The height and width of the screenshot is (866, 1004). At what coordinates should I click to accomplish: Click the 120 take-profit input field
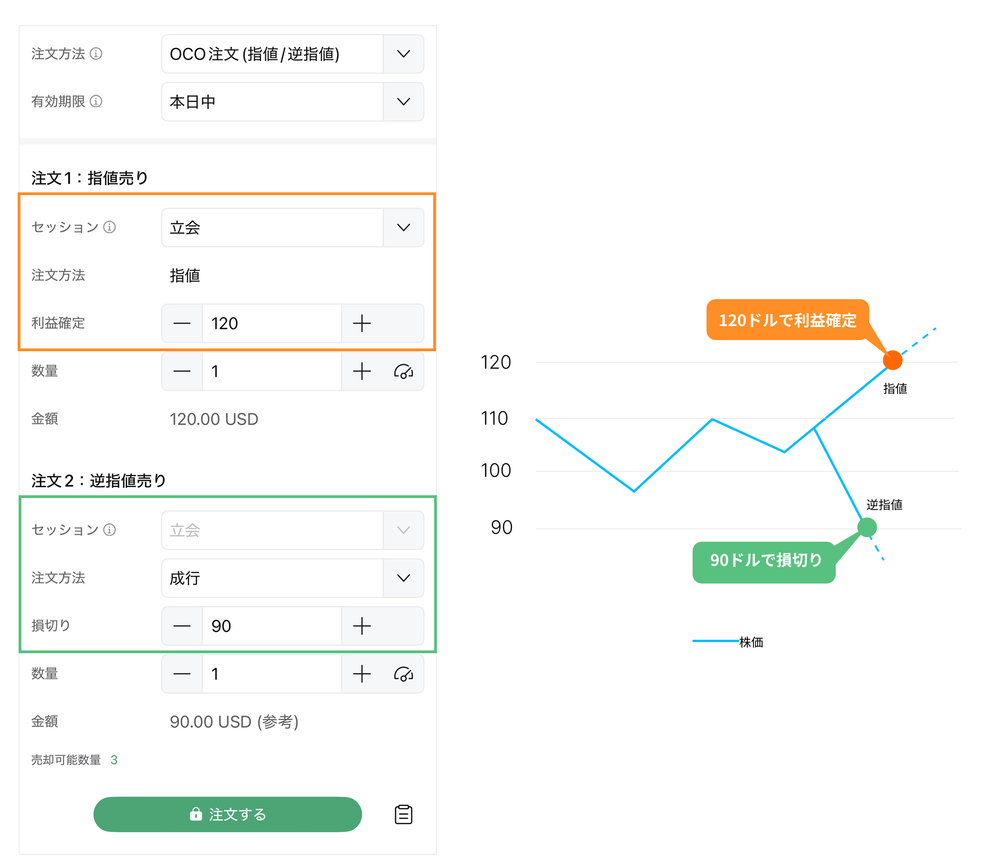[271, 323]
